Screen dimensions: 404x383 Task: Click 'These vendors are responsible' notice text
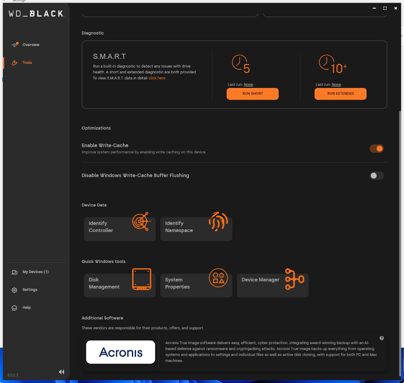click(x=143, y=328)
